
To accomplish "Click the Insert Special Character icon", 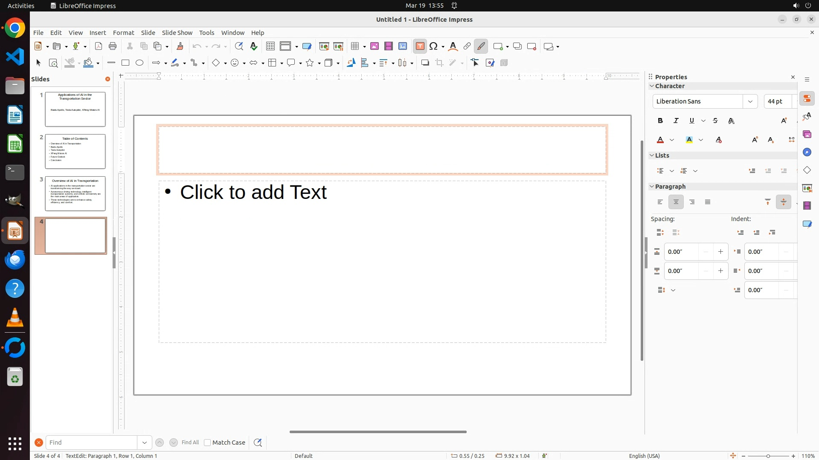I will point(434,46).
